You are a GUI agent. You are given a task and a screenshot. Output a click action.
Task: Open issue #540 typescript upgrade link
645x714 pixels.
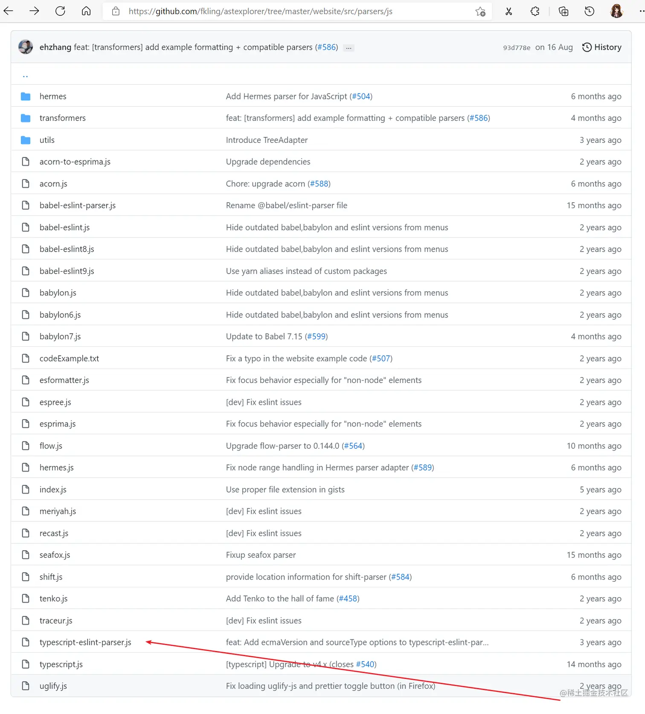tap(365, 665)
